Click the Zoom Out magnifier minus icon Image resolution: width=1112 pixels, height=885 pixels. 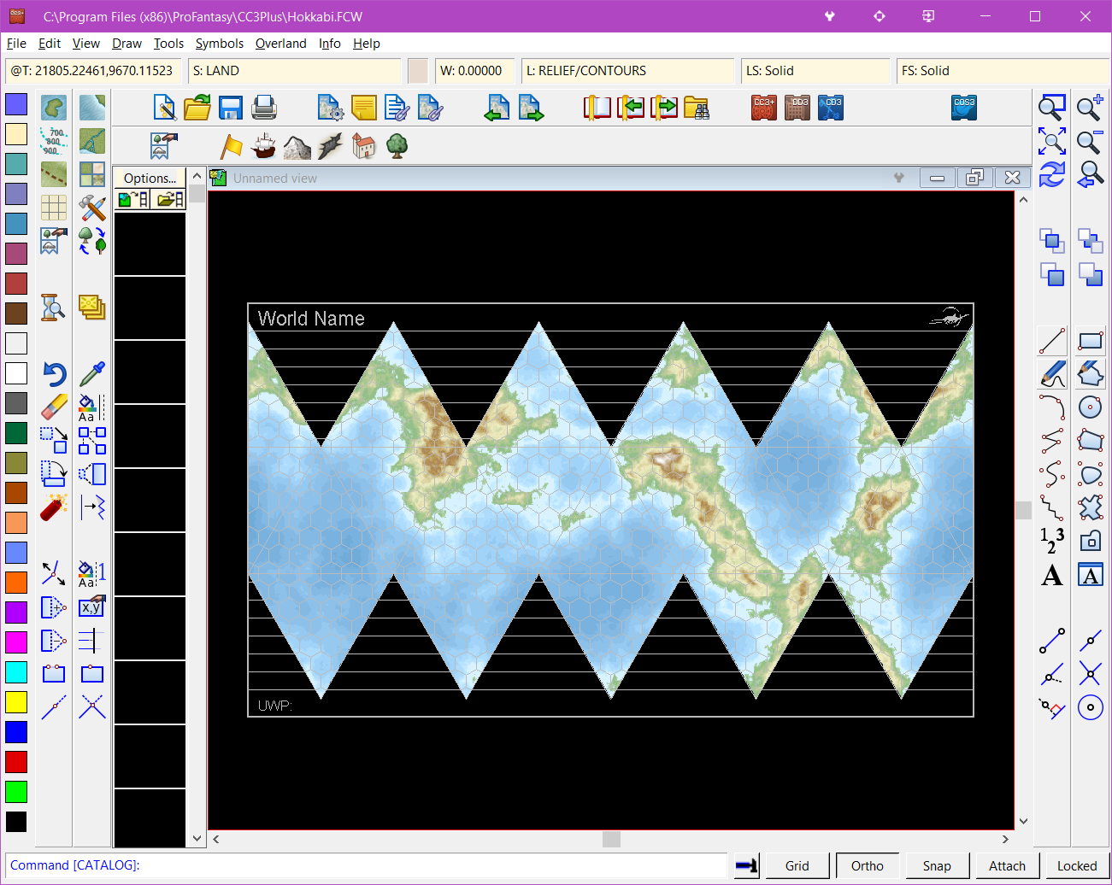[x=1090, y=141]
